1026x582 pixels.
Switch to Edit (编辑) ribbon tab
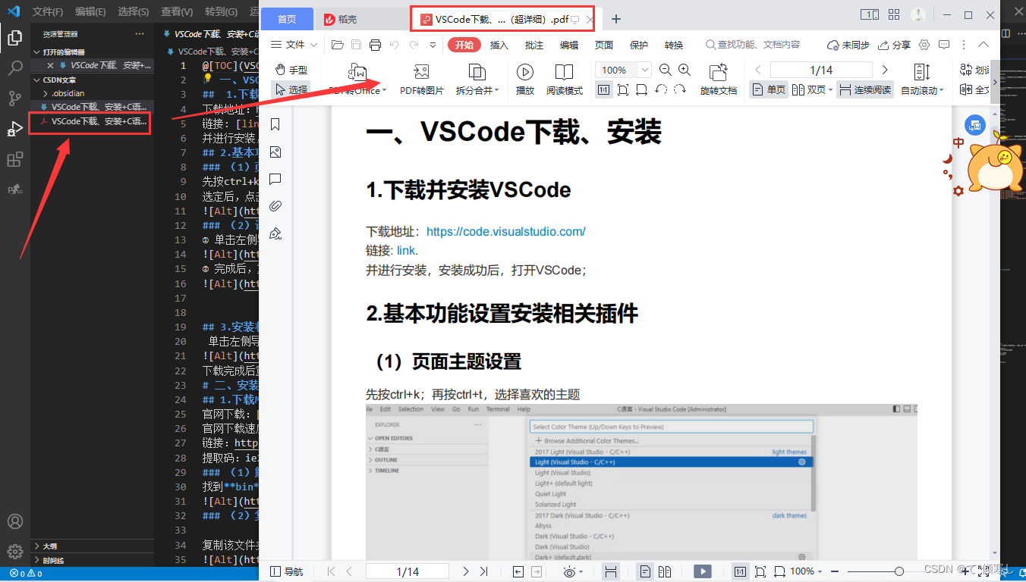coord(569,45)
